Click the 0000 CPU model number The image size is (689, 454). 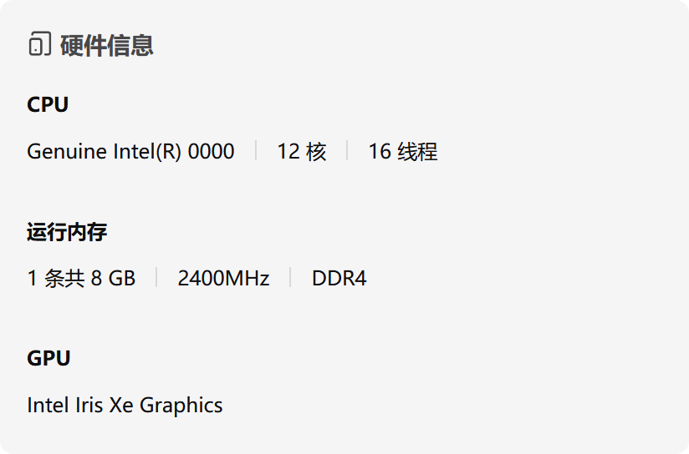pos(211,152)
